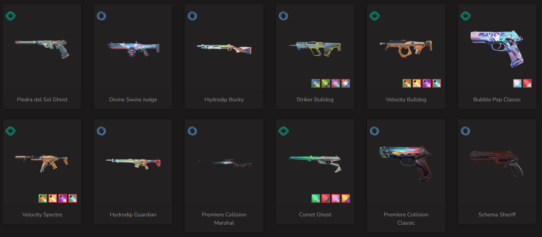The height and width of the screenshot is (237, 542).
Task: Click the Comet Ghost name label
Action: (x=315, y=215)
